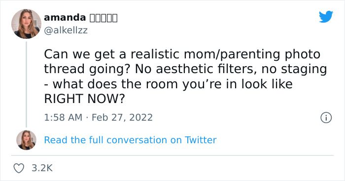Click the tweet body text to open it
The image size is (345, 181).
185,77
